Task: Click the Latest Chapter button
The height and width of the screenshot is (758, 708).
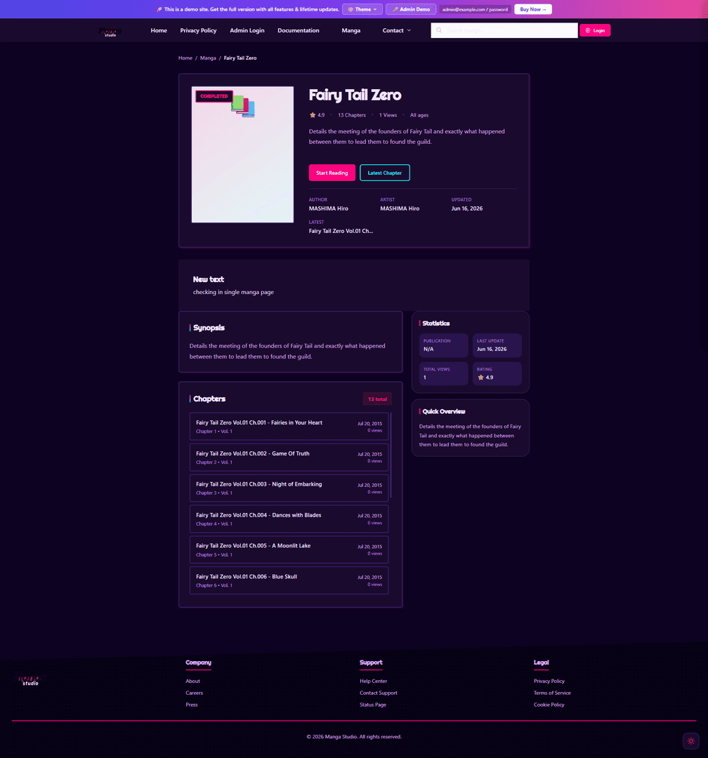Action: [x=385, y=173]
